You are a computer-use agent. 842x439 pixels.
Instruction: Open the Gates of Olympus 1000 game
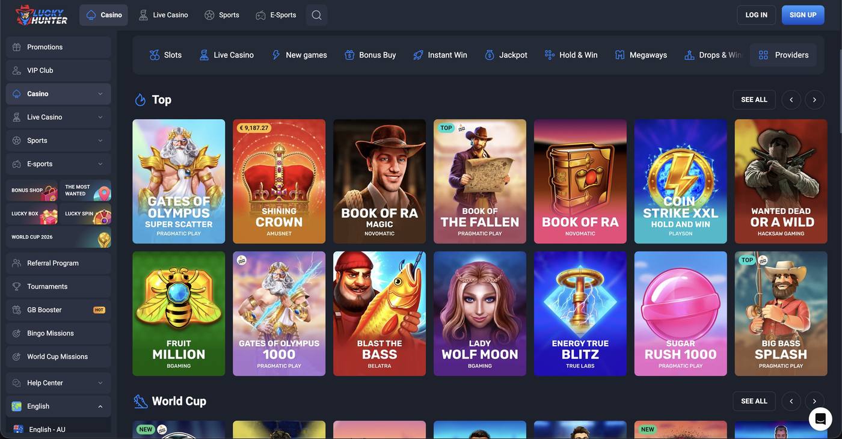pyautogui.click(x=279, y=313)
